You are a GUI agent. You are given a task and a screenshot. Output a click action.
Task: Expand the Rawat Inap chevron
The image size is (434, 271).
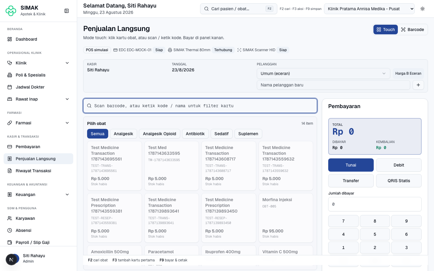click(67, 99)
